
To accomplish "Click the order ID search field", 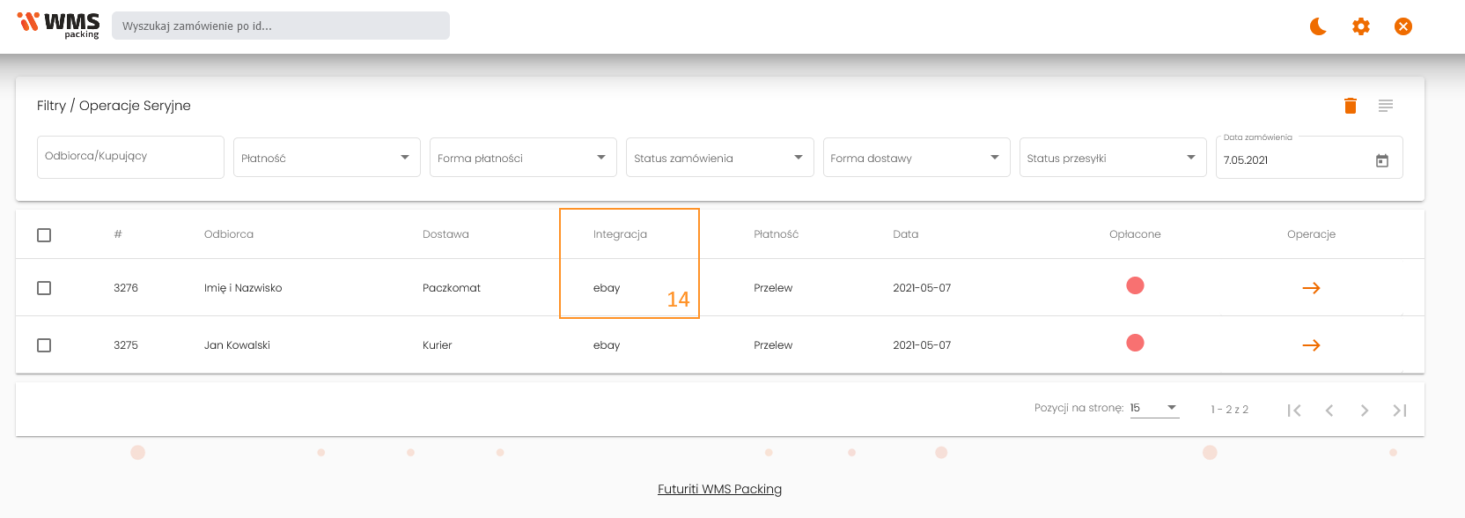I will [x=280, y=26].
